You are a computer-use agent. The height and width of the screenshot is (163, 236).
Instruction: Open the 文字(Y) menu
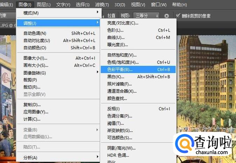pyautogui.click(x=63, y=5)
